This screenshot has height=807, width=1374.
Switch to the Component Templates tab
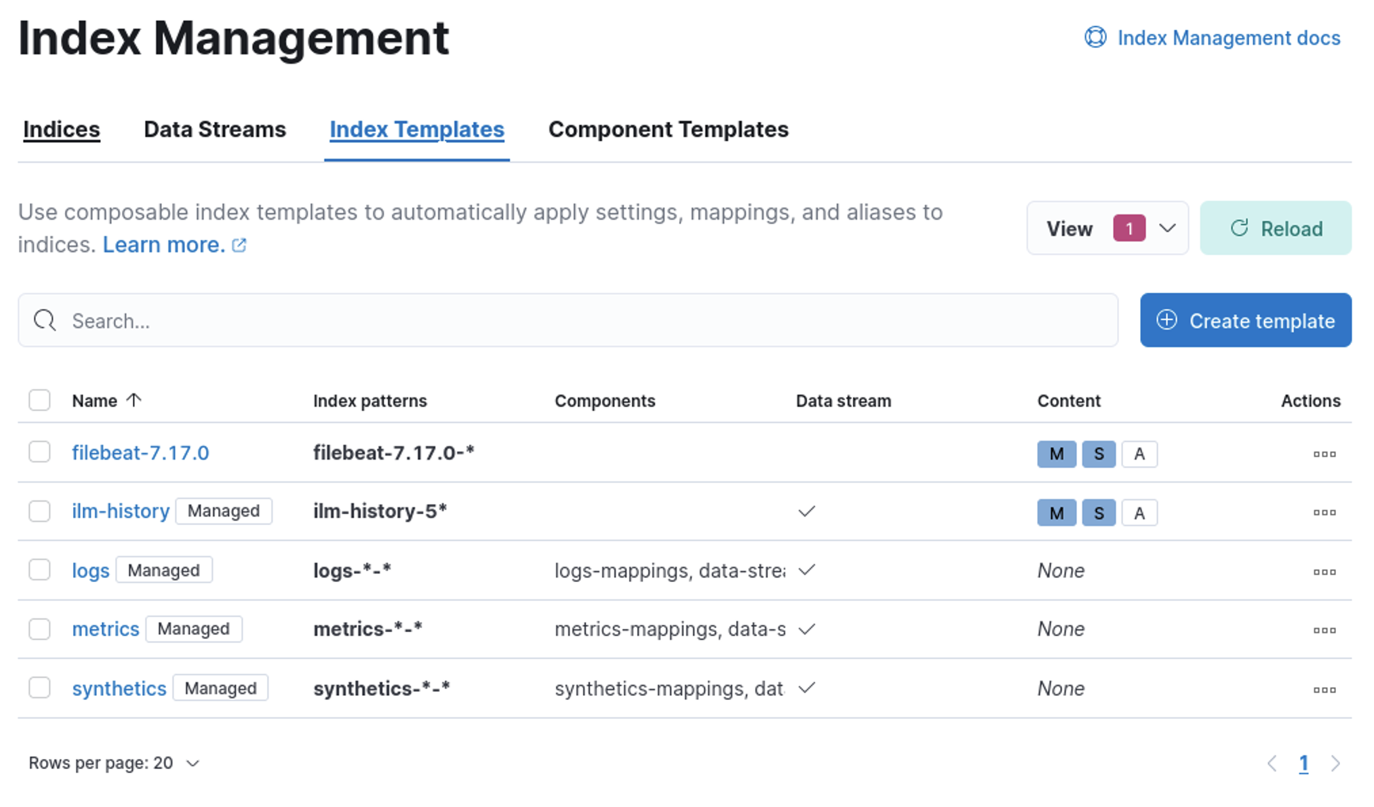coord(668,130)
